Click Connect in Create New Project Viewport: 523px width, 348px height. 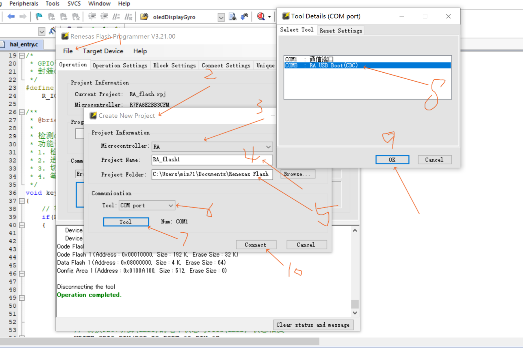(256, 245)
